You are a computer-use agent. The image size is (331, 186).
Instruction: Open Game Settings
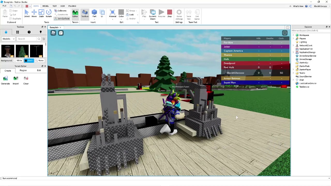click(179, 15)
